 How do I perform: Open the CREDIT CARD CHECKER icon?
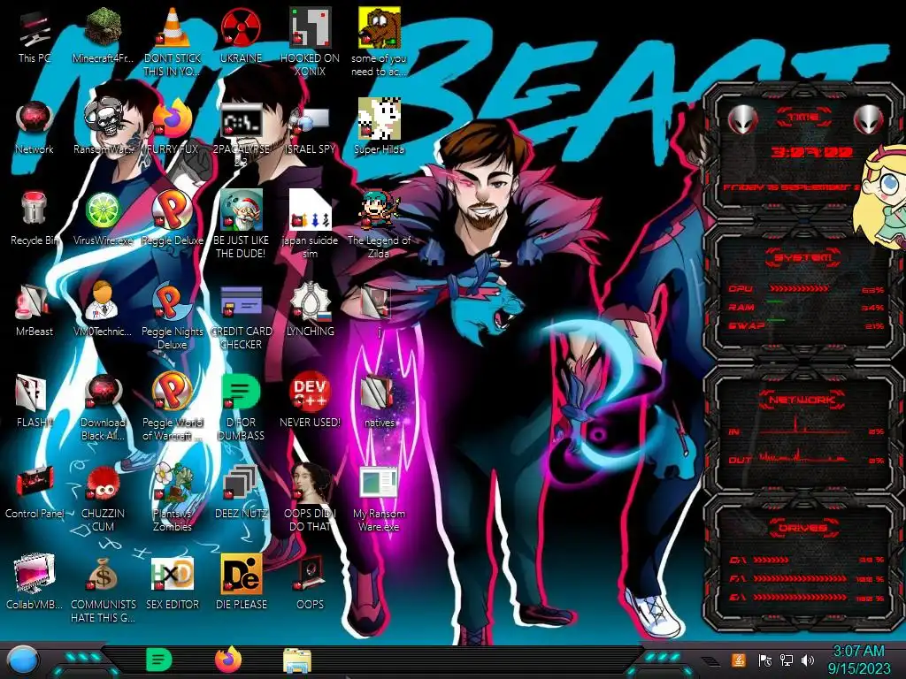[x=241, y=316]
